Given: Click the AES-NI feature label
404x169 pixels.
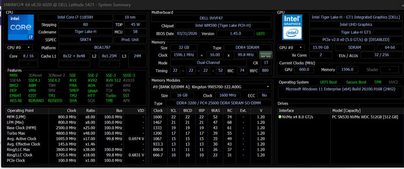Looking at the screenshot, I should (x=16, y=101).
